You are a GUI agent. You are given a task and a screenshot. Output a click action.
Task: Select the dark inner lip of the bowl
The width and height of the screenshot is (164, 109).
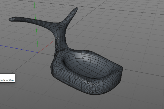click(64, 62)
